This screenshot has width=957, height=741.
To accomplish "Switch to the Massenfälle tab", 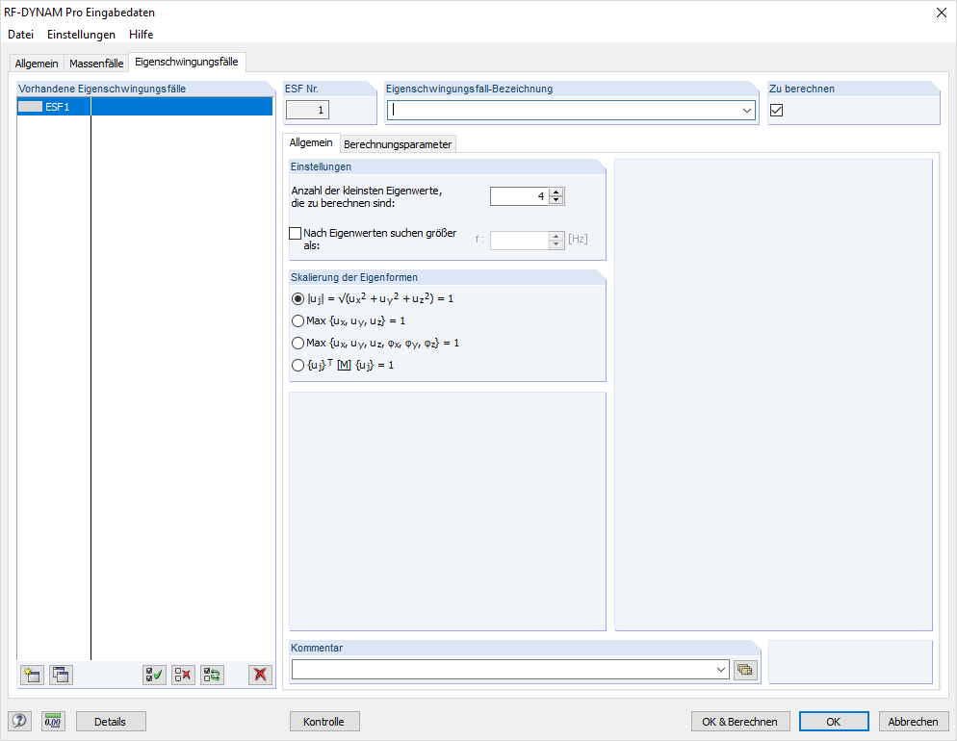I will click(96, 63).
